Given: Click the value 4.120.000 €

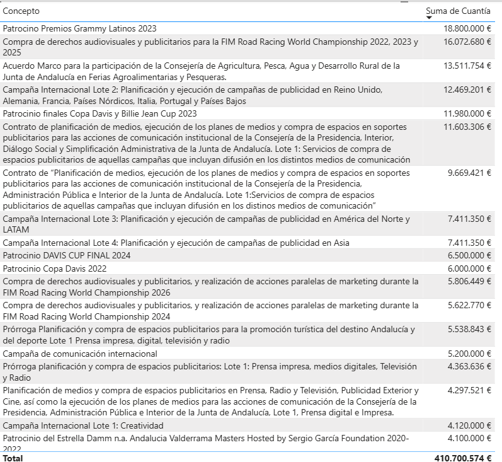Looking at the screenshot, I should coord(469,425).
